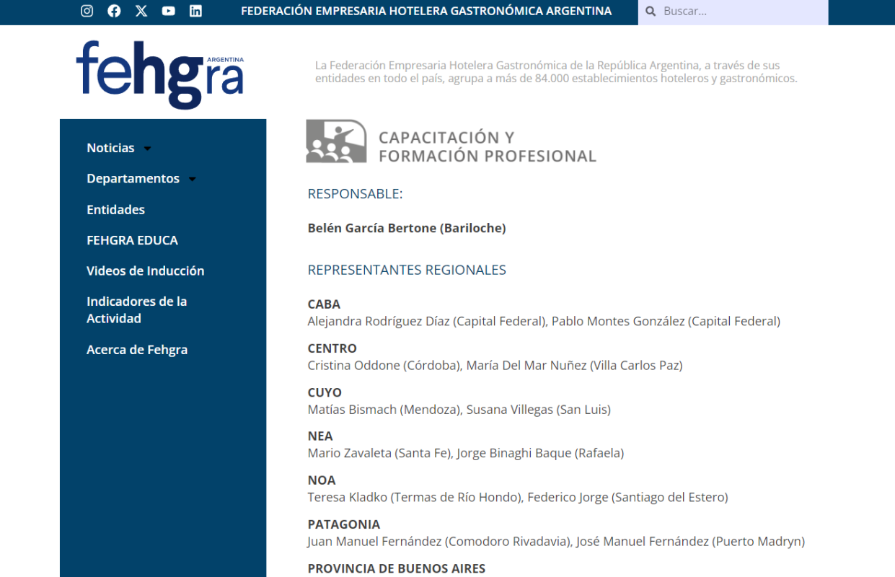Expand the Departamentos dropdown arrow

pos(193,180)
